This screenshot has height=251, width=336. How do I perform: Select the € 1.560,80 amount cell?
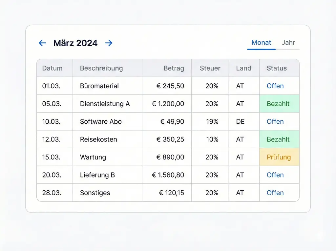168,175
